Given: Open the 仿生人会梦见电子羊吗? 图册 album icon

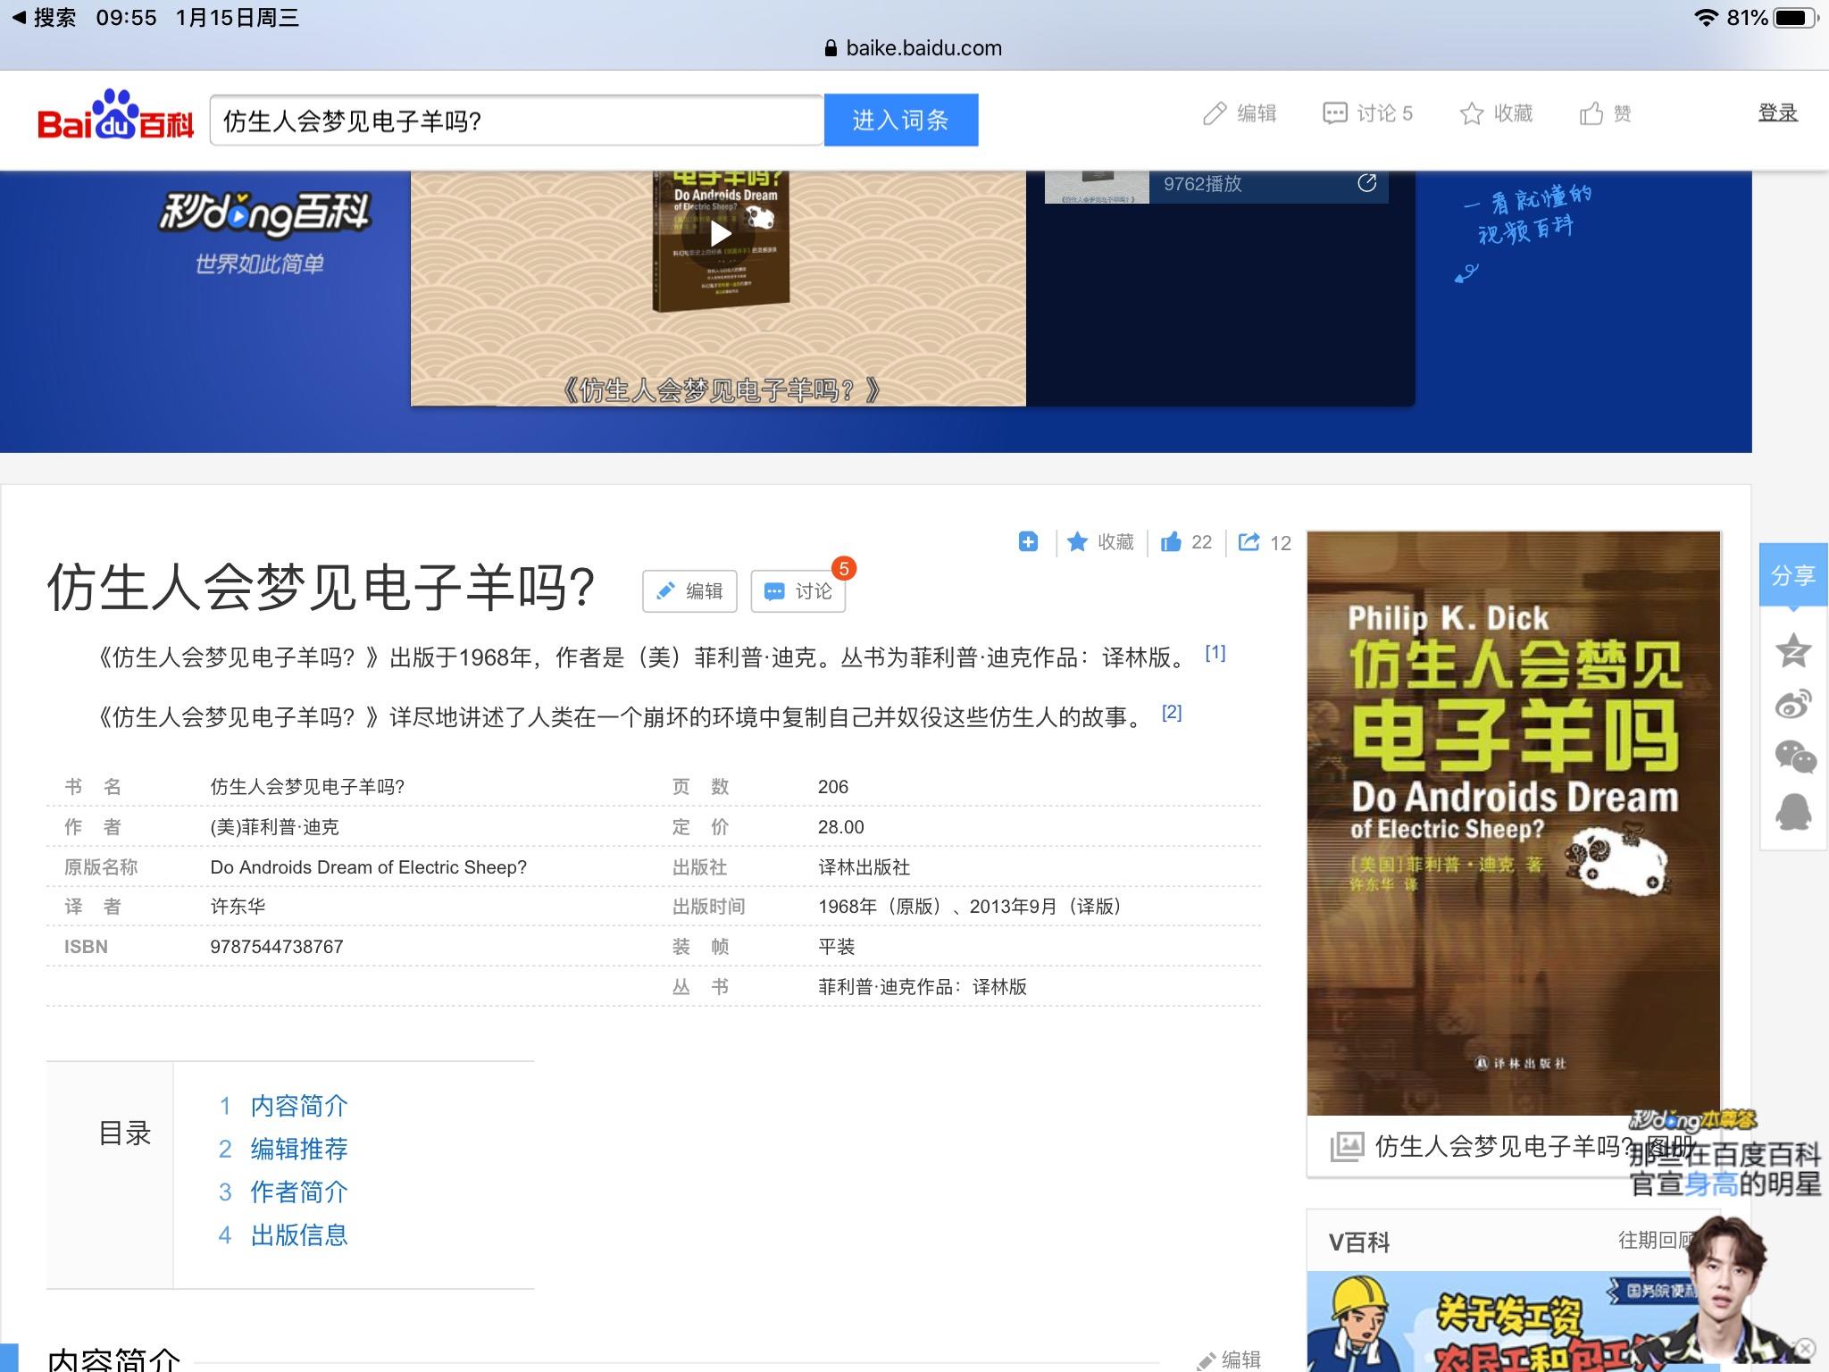Looking at the screenshot, I should click(x=1347, y=1146).
